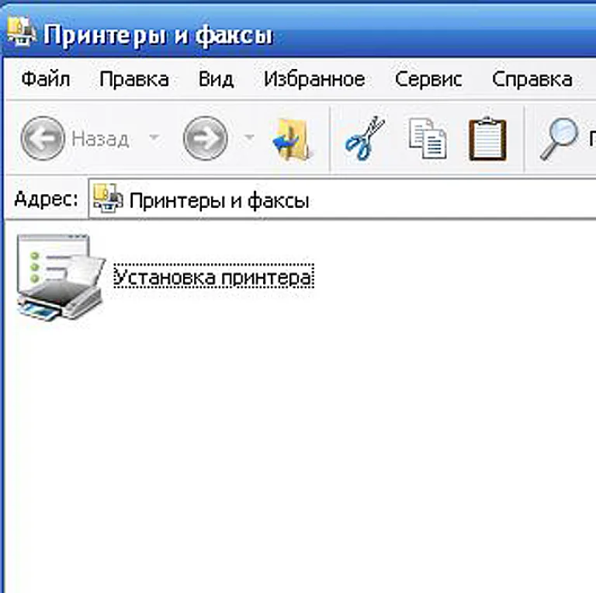Open the Избранное menu
The width and height of the screenshot is (596, 593).
click(x=314, y=79)
